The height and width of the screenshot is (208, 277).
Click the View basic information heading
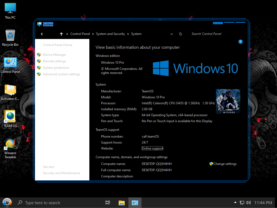(x=138, y=47)
